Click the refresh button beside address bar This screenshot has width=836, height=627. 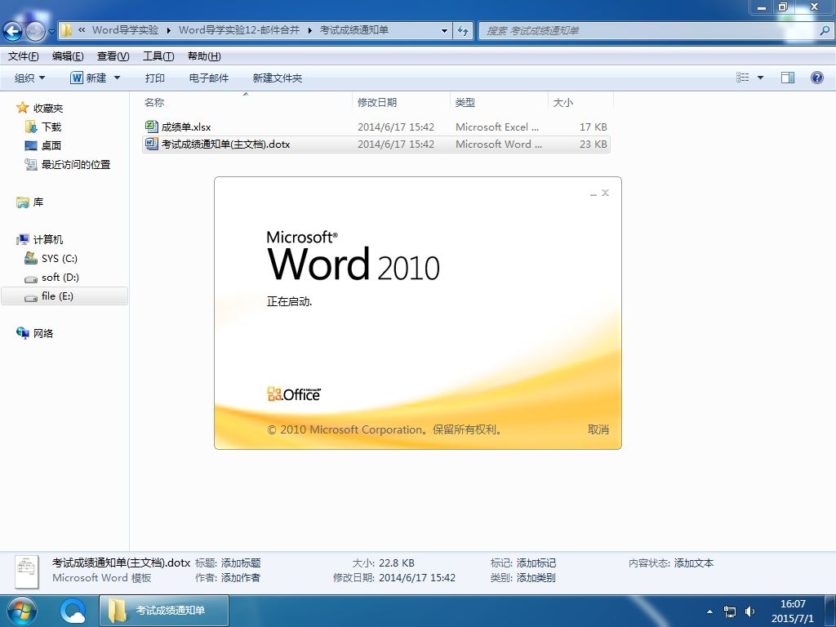[x=464, y=30]
